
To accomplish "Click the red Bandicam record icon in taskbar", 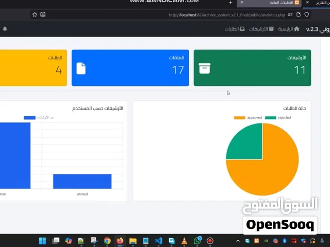I will 210,241.
